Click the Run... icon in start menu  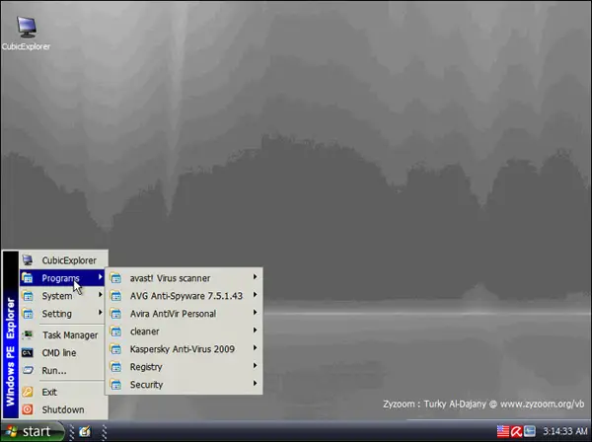point(28,370)
